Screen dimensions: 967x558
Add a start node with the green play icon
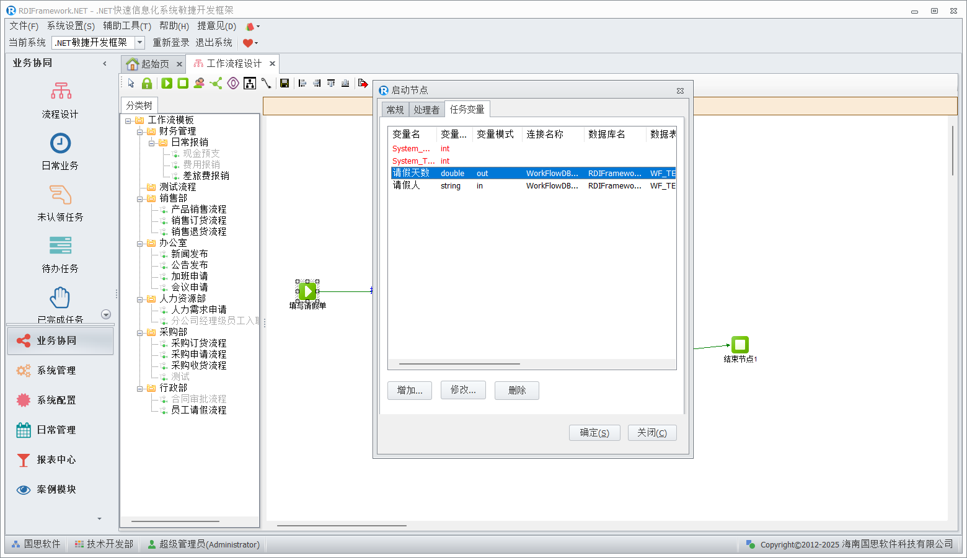click(167, 83)
